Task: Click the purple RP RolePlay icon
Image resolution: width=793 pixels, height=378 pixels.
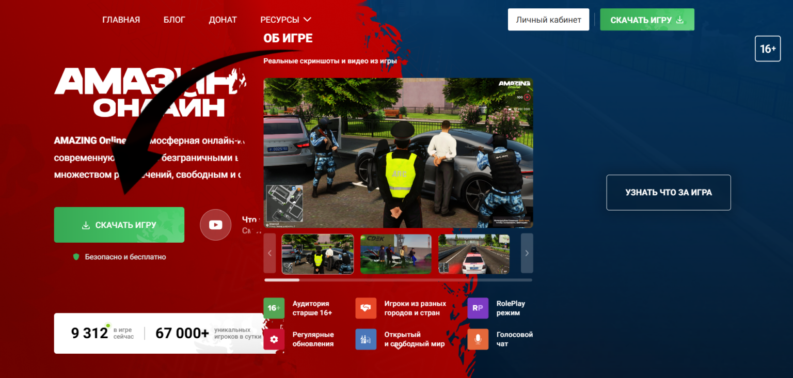Action: (478, 308)
